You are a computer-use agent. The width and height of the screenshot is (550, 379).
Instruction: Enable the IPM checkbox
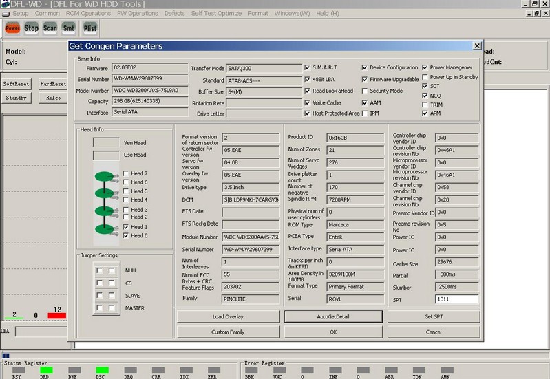(364, 113)
